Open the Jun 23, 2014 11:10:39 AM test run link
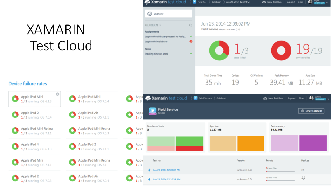This screenshot has width=331, height=186. pos(166,179)
